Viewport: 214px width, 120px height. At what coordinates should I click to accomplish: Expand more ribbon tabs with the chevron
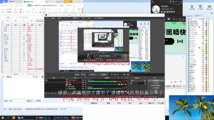pyautogui.click(x=56, y=5)
